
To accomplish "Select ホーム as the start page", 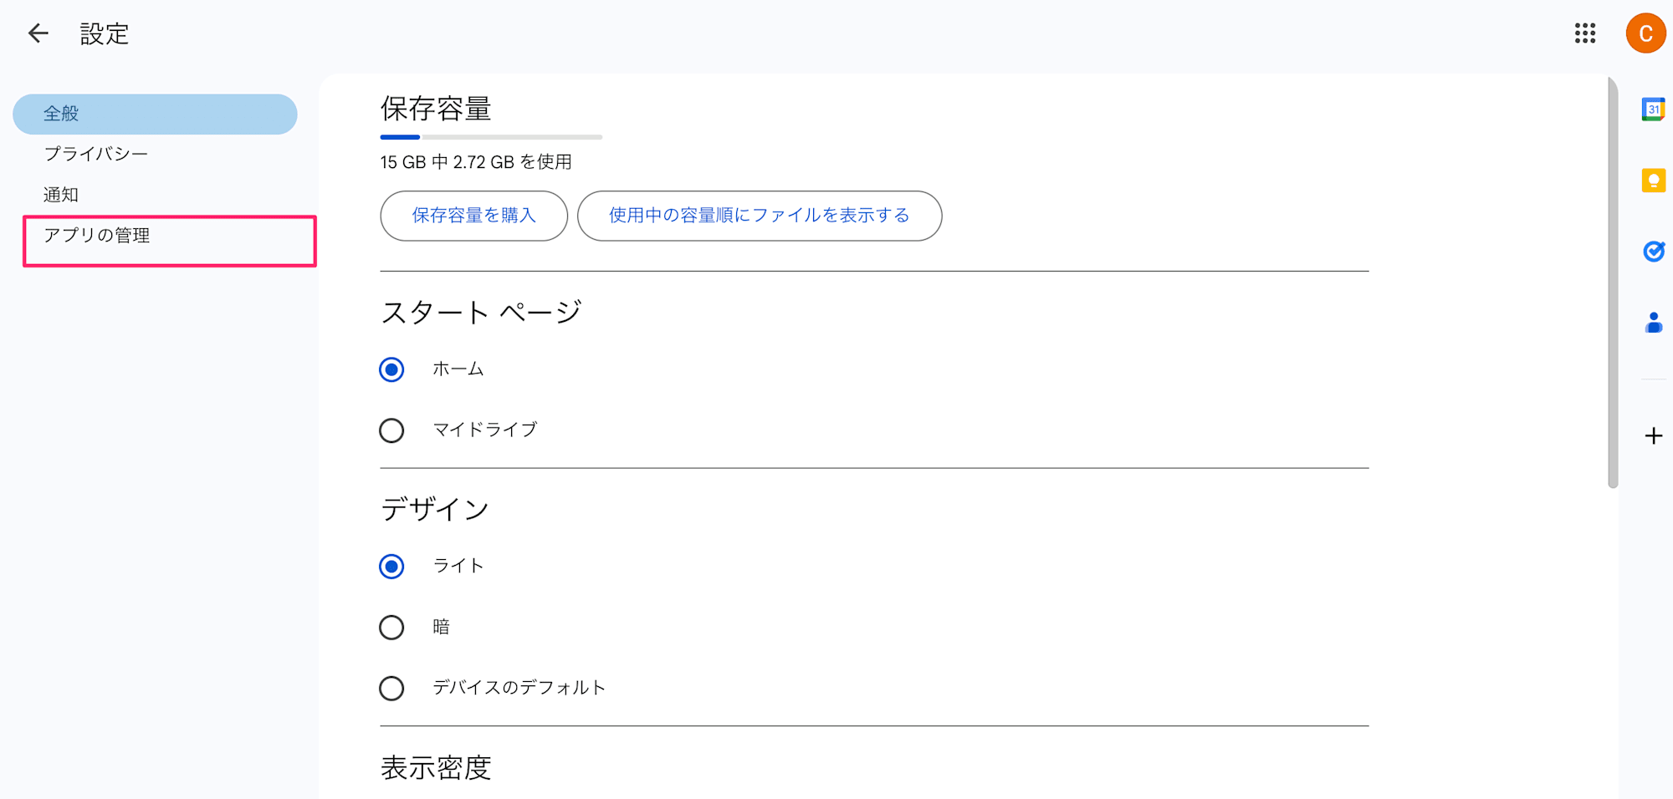I will 391,369.
